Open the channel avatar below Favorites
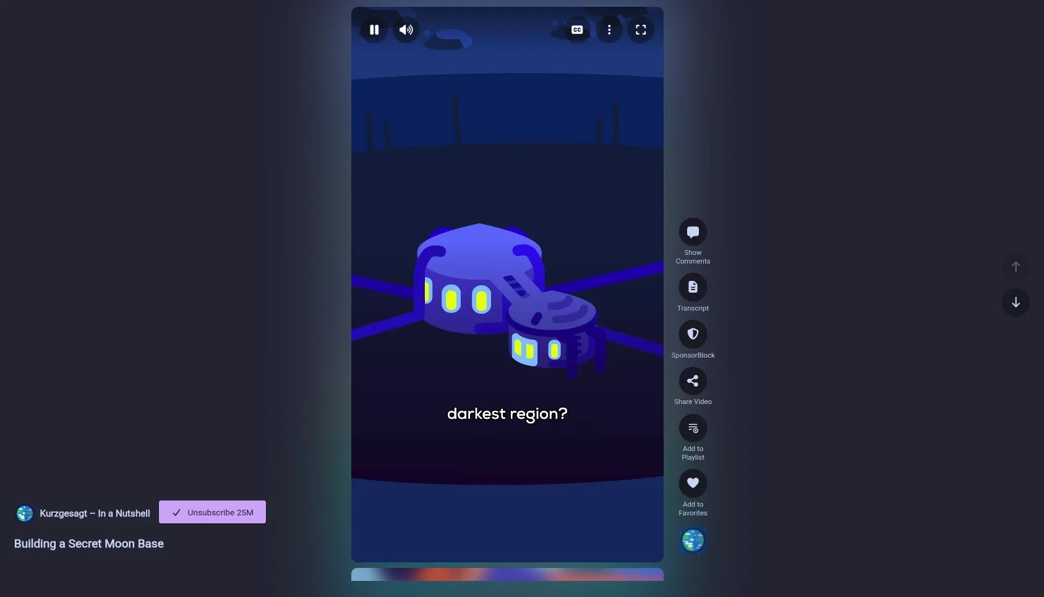 [x=693, y=541]
